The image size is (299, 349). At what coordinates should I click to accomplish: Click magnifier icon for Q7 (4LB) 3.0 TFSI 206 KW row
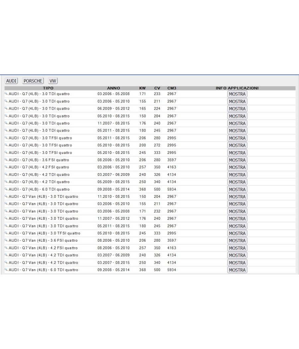pyautogui.click(x=6, y=138)
